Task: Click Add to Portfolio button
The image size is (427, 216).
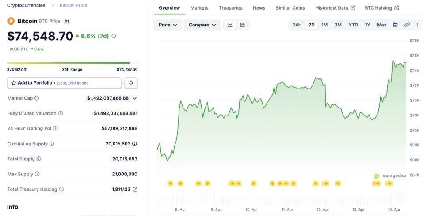Action: 64,83
